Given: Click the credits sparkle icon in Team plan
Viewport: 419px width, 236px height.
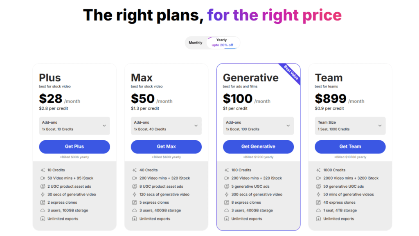Looking at the screenshot, I should pyautogui.click(x=319, y=170).
